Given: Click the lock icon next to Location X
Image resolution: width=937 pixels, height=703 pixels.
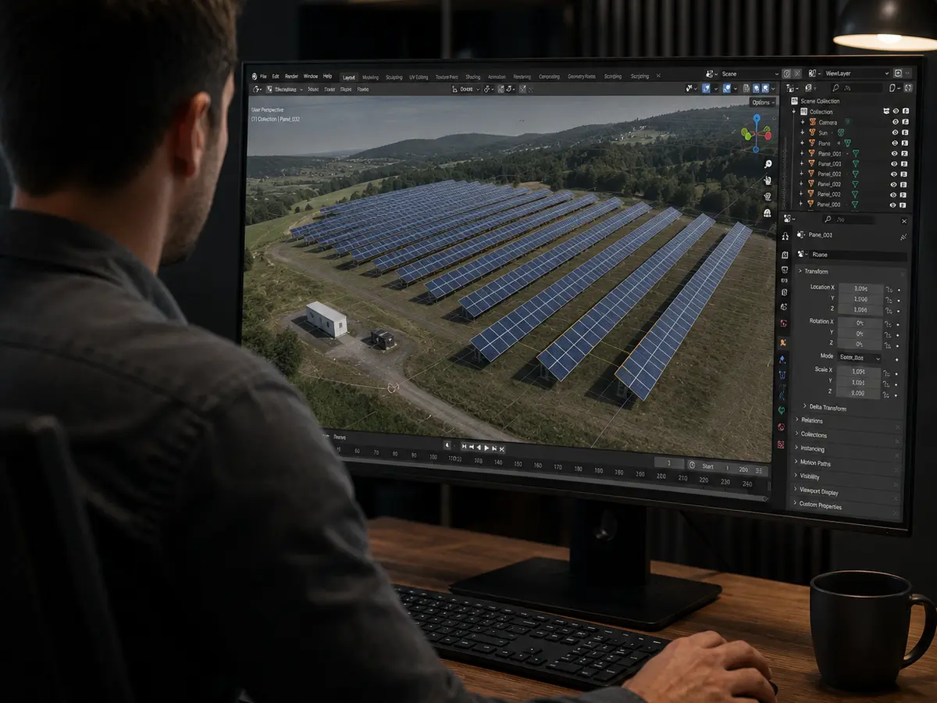Looking at the screenshot, I should (x=889, y=290).
